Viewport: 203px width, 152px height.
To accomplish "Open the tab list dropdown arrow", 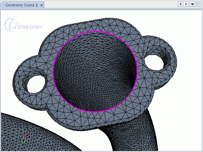I will (x=193, y=4).
